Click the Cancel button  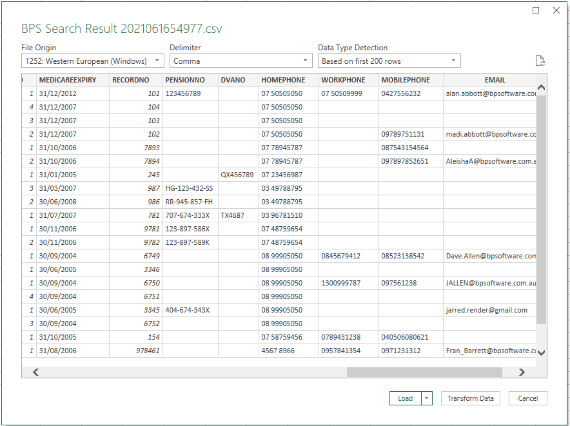tap(528, 398)
